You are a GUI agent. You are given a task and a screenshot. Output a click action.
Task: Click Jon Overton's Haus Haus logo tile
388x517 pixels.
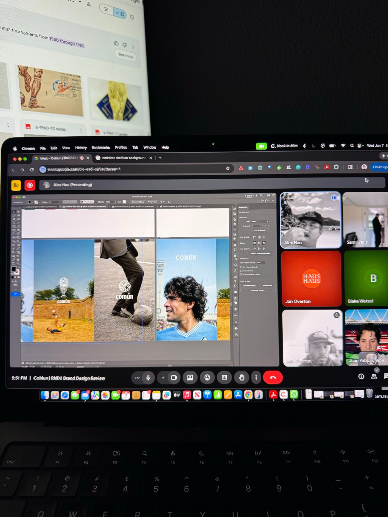point(311,279)
